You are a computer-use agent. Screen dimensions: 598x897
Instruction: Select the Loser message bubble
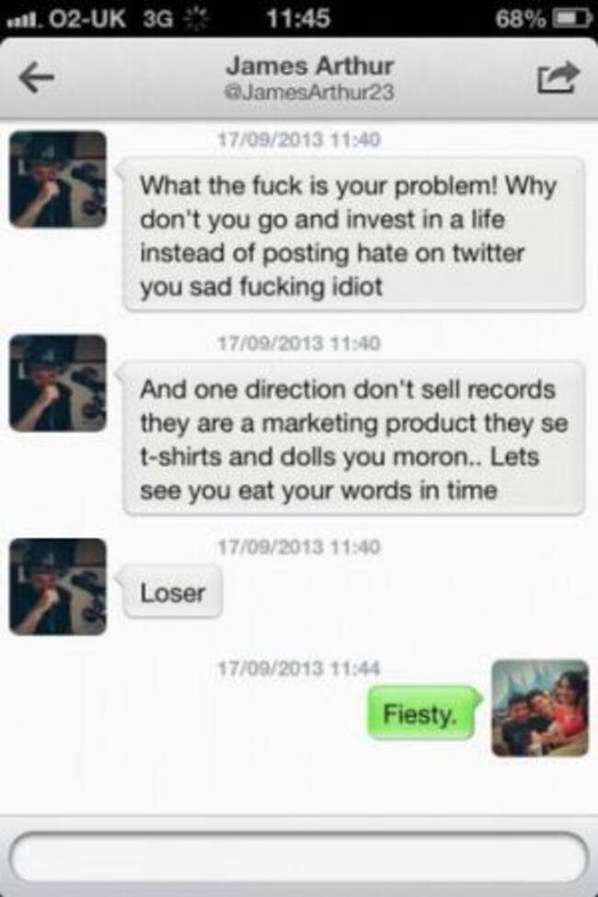(x=172, y=592)
